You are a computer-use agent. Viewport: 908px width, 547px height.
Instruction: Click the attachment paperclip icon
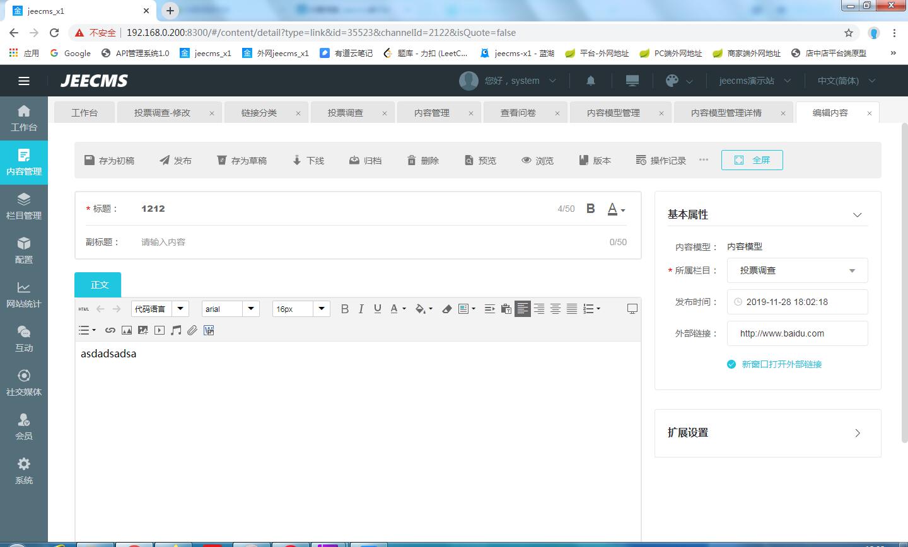[x=192, y=330]
